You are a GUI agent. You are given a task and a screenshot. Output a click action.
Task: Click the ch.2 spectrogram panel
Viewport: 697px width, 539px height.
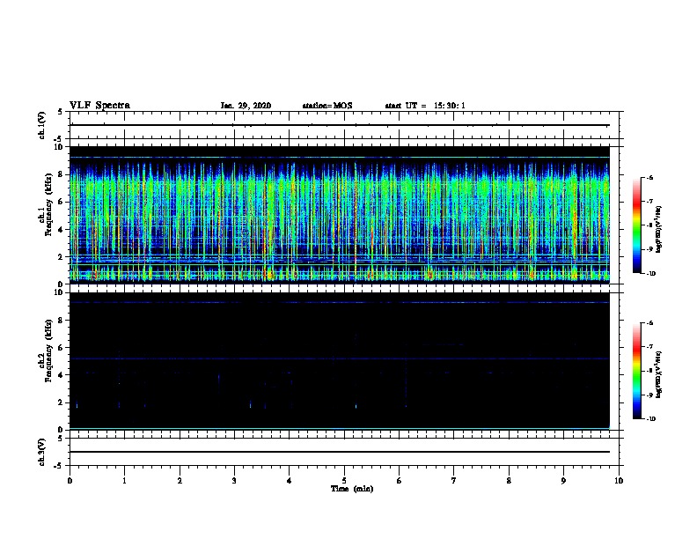tap(340, 361)
